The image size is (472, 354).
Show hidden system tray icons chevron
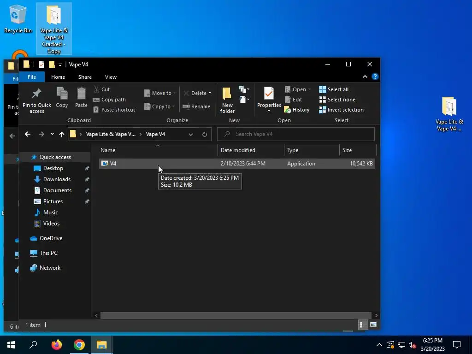tap(379, 345)
